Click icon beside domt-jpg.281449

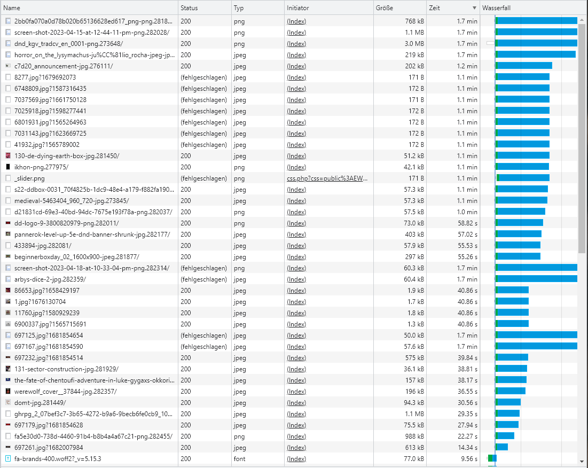coord(8,403)
